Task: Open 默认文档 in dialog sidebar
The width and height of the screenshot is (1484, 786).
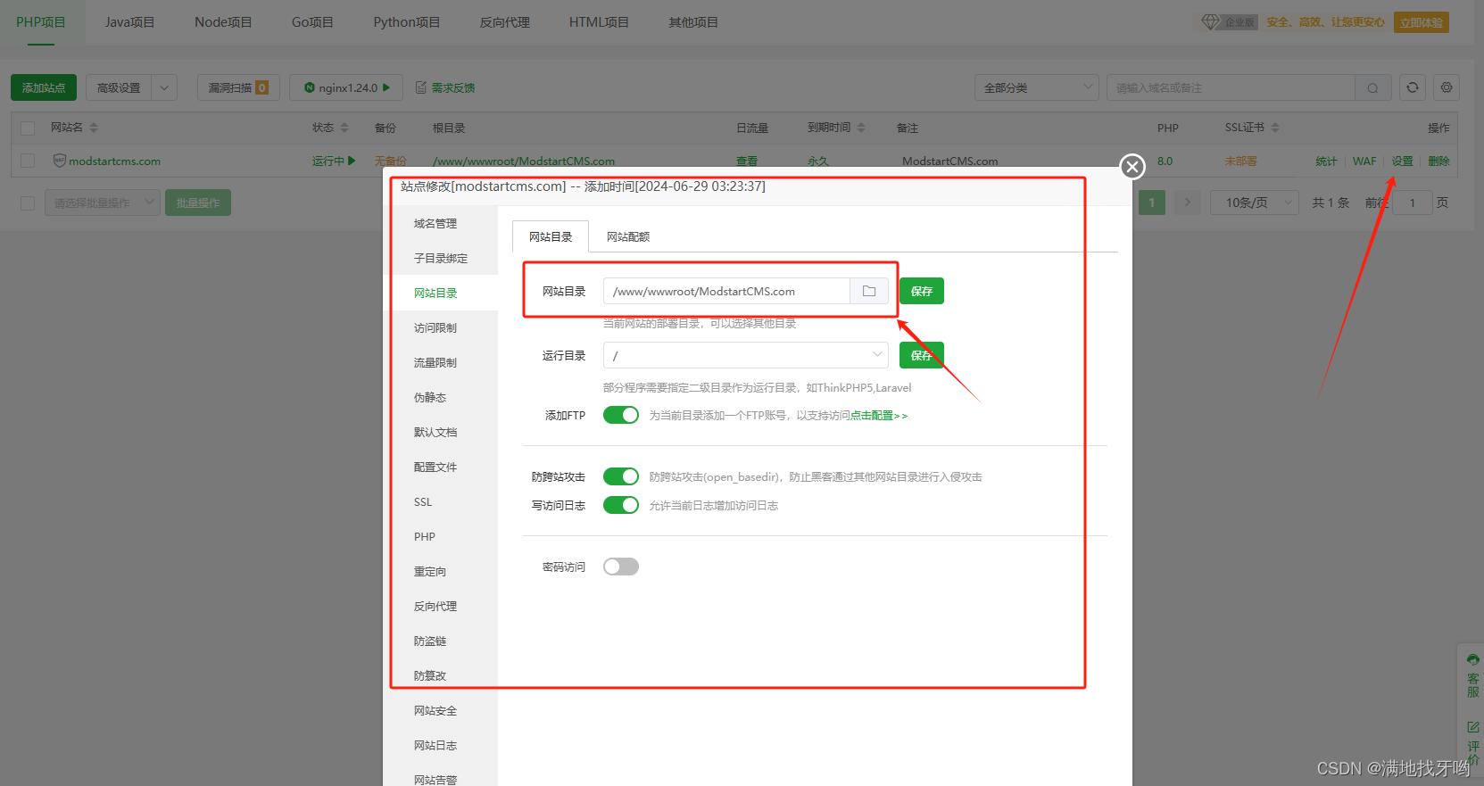Action: click(x=435, y=432)
